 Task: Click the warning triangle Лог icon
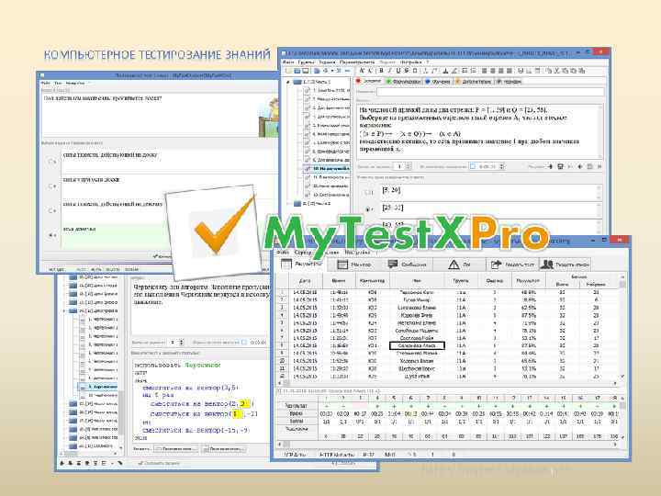[x=454, y=265]
